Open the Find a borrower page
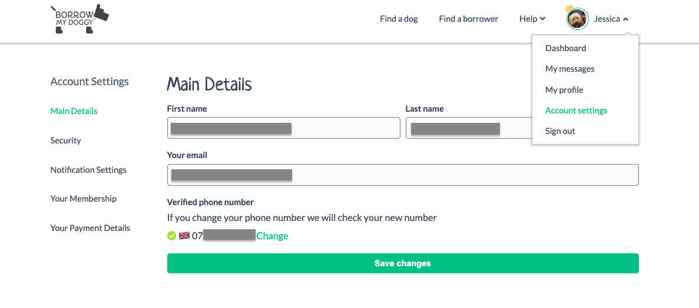This screenshot has height=308, width=699. (468, 19)
